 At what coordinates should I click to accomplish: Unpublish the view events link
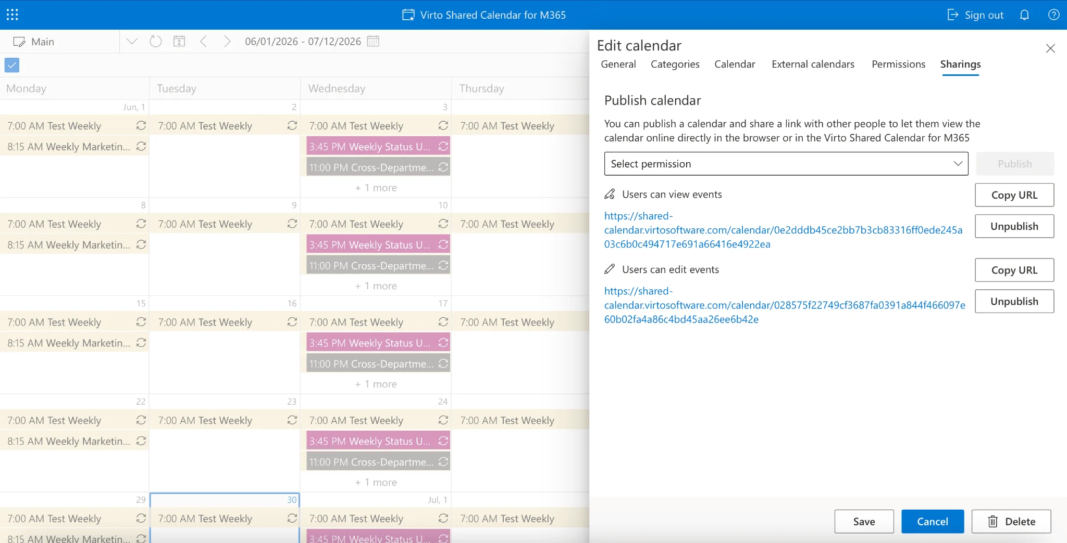pyautogui.click(x=1014, y=226)
